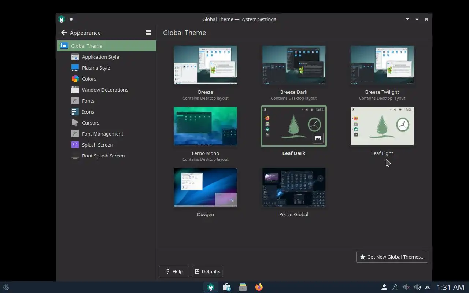Open the application launcher in taskbar

click(6, 287)
